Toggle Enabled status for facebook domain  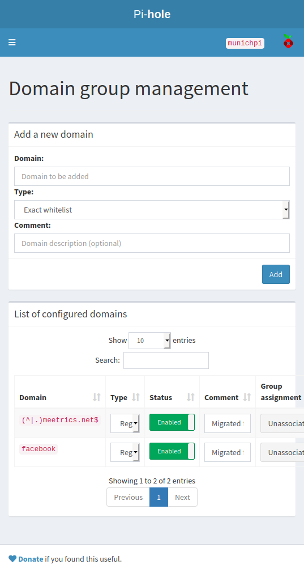pyautogui.click(x=172, y=451)
